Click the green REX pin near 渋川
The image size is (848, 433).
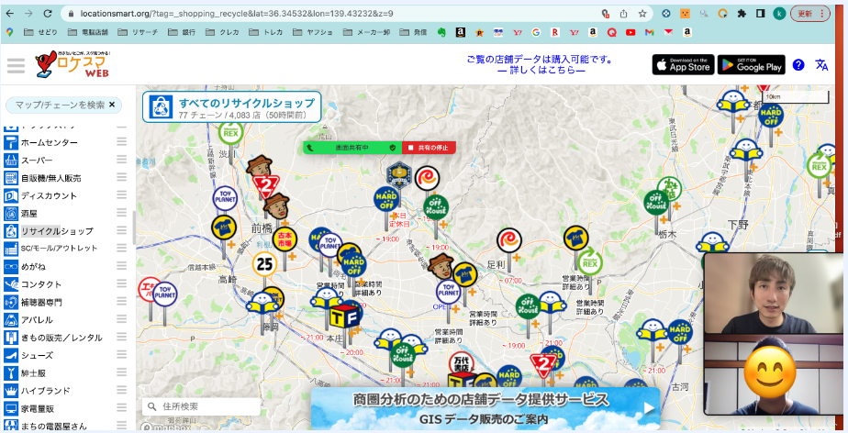pos(231,132)
